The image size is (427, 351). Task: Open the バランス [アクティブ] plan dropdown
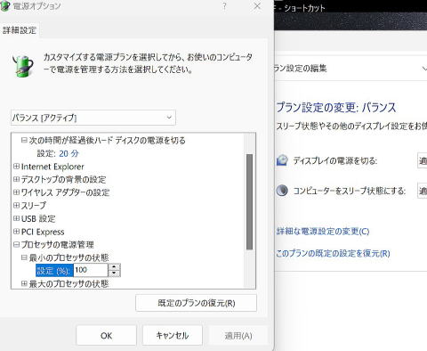pos(93,118)
